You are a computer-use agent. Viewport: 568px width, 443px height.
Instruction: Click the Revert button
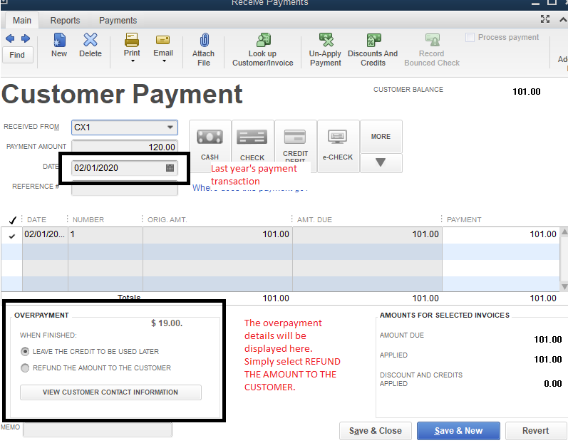[x=535, y=431]
